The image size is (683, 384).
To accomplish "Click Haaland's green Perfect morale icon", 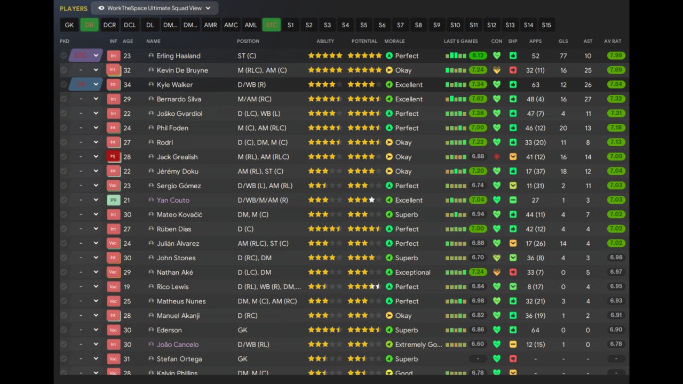I will tap(389, 55).
